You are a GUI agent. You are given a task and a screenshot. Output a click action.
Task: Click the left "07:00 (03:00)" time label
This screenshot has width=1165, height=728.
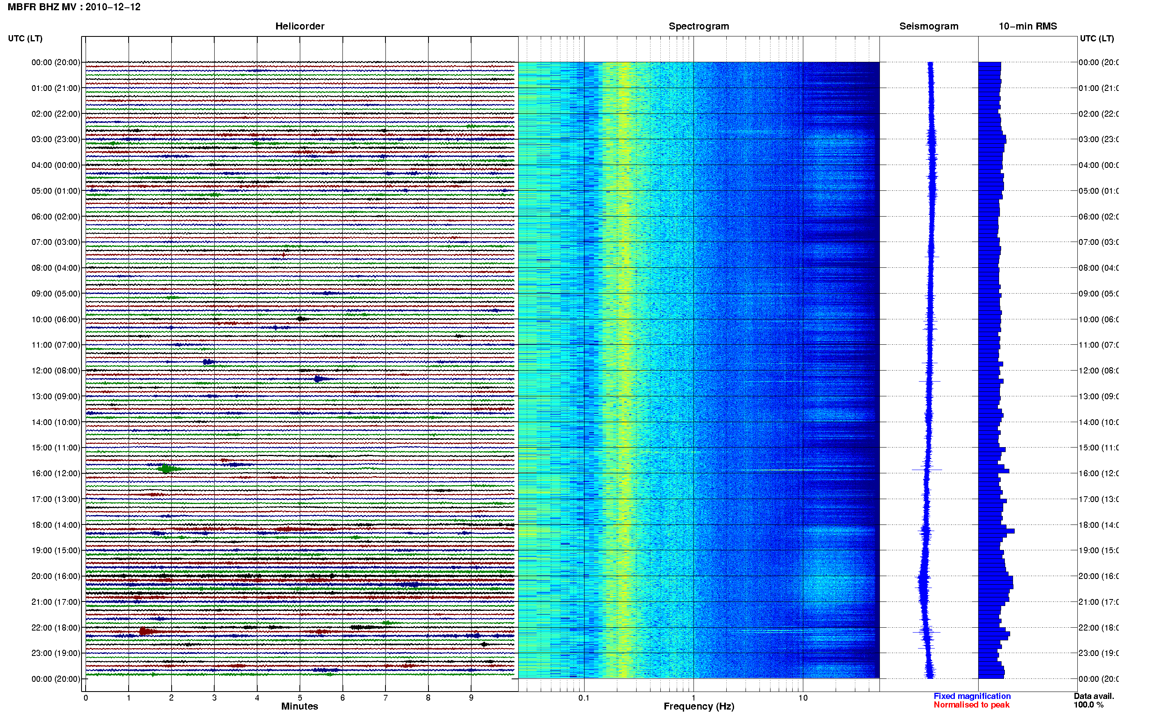pyautogui.click(x=56, y=242)
